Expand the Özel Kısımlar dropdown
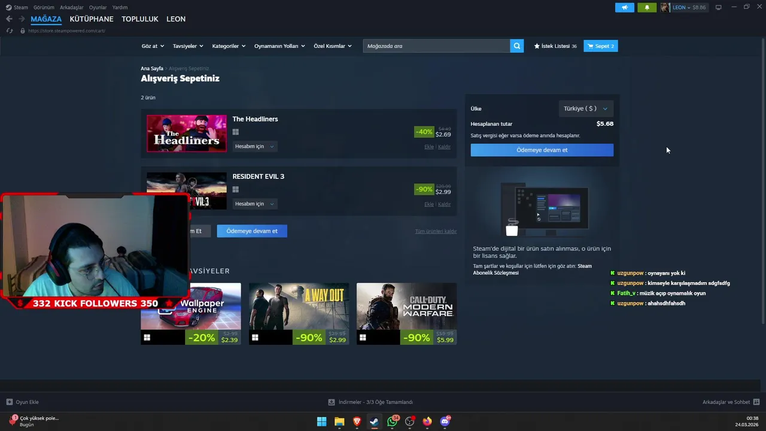This screenshot has width=766, height=431. click(x=333, y=46)
